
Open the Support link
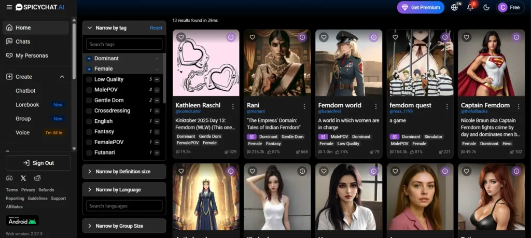pyautogui.click(x=58, y=199)
